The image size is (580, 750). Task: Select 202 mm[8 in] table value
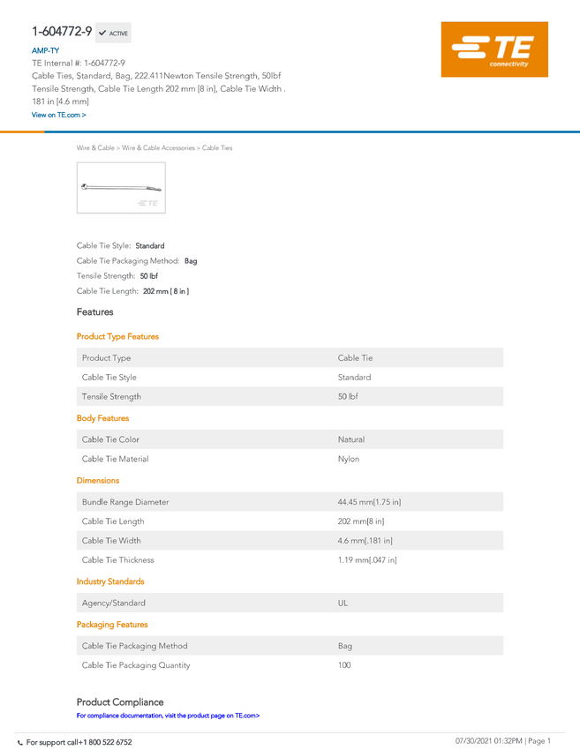361,521
